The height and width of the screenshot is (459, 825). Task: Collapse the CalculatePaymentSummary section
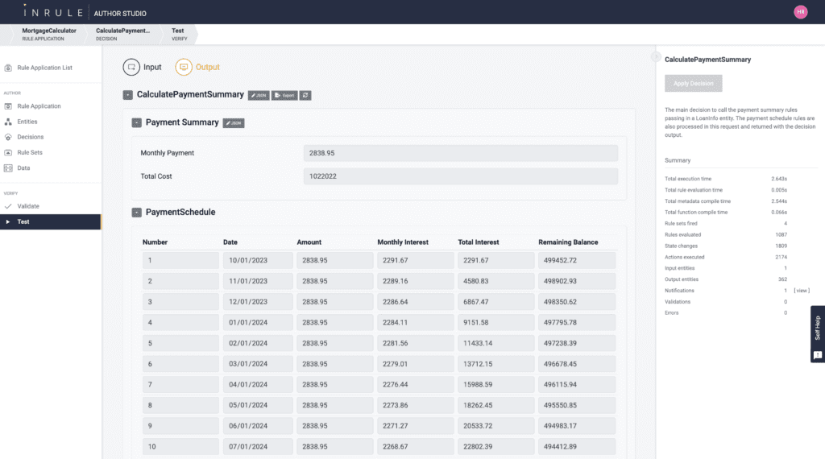[x=128, y=95]
